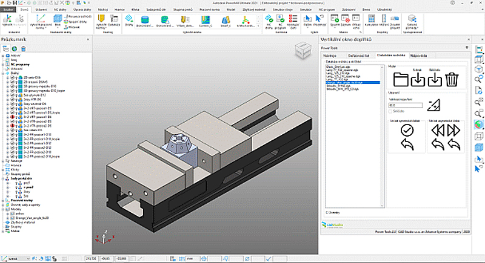Screen dimensions: 485x263
Task: Toggle the light bulb of work plane 5osy
Action: [x=16, y=192]
